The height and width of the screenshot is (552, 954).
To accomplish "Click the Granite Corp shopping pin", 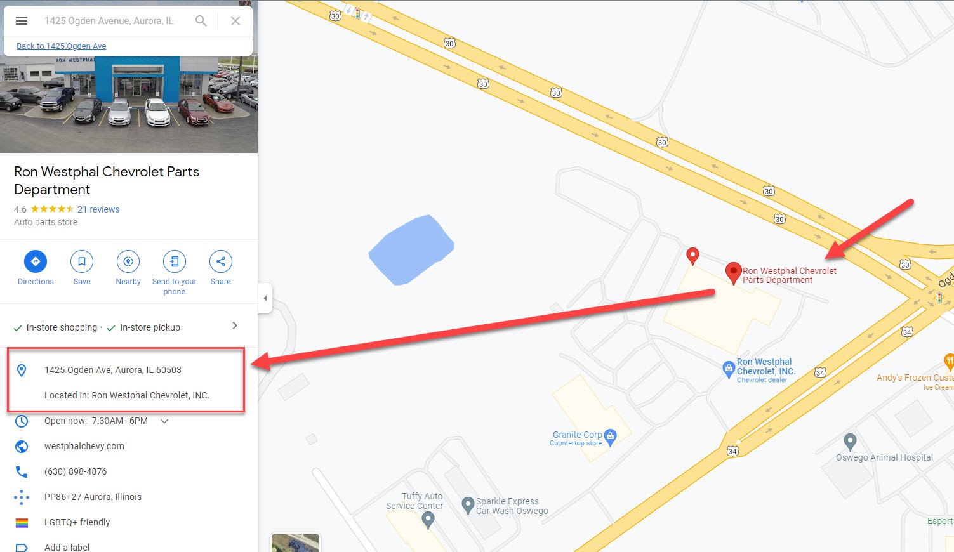I will point(611,437).
